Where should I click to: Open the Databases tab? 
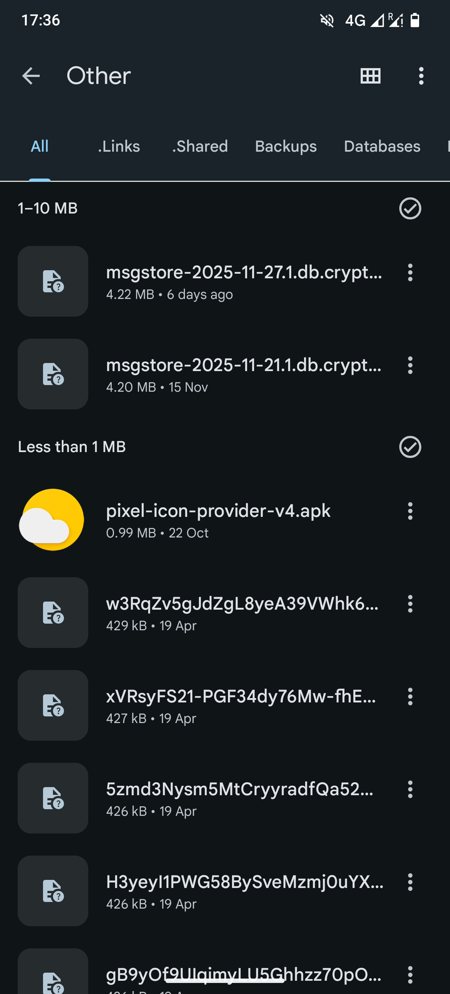point(382,147)
